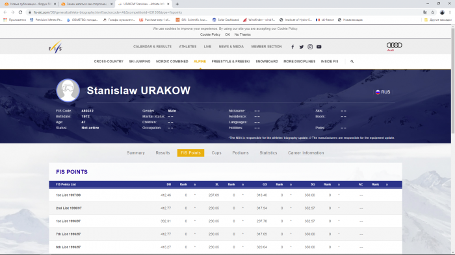
Task: Bookmark this page with star icon
Action: click(433, 12)
